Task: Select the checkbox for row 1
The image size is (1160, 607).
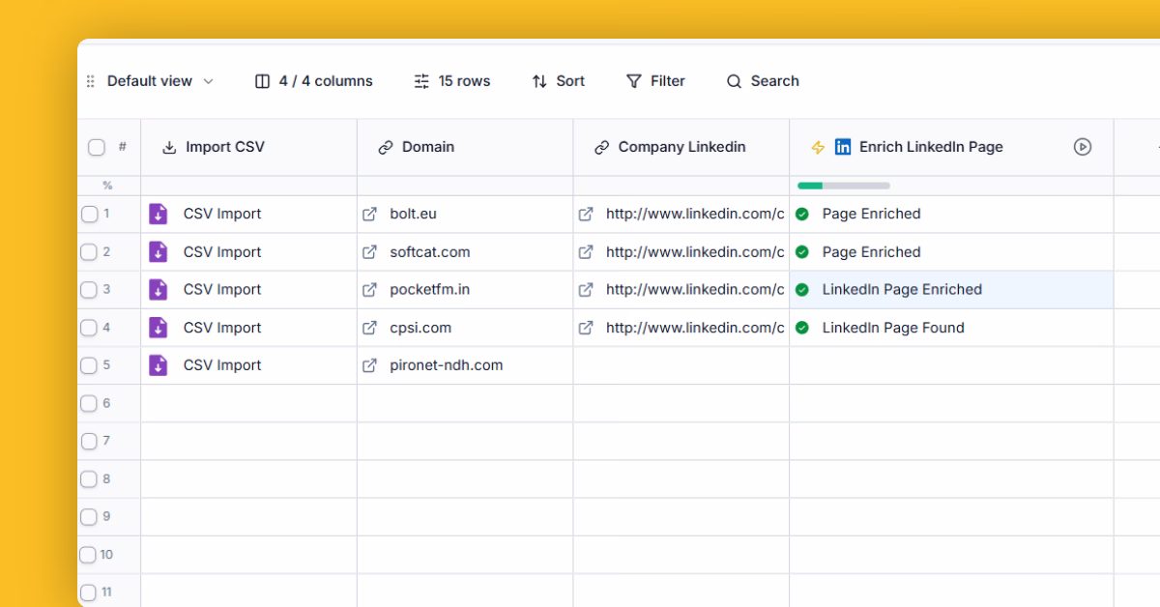Action: (89, 214)
